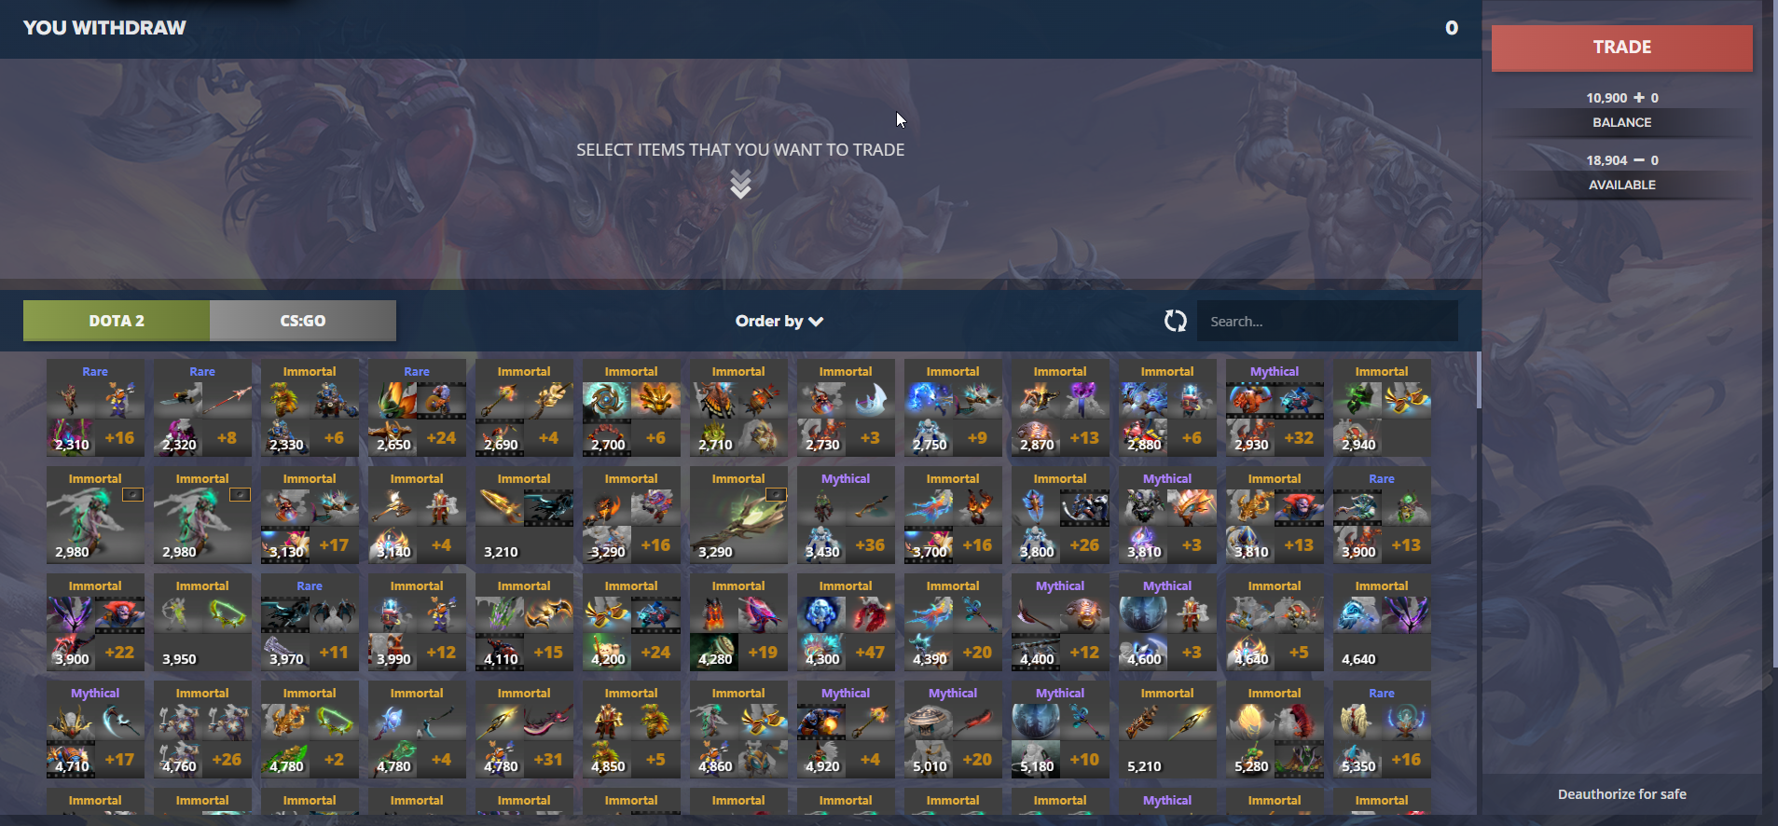Click the double chevron down arrows icon
Image resolution: width=1778 pixels, height=826 pixels.
740,184
